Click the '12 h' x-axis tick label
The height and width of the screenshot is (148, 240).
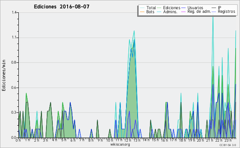pyautogui.click(x=128, y=140)
